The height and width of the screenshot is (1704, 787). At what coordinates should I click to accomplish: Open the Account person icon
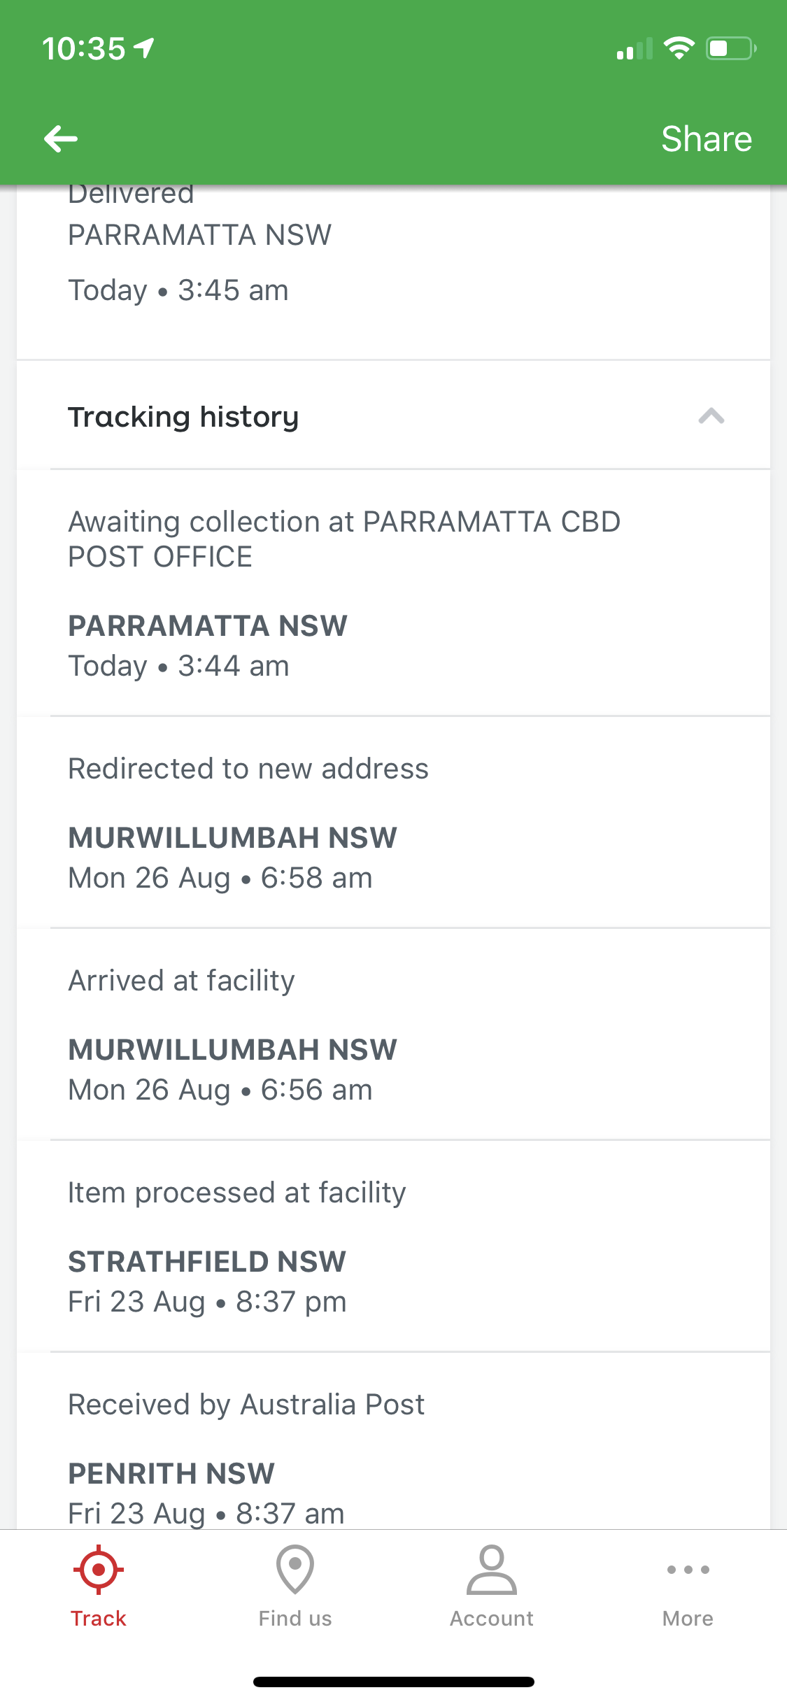click(492, 1569)
